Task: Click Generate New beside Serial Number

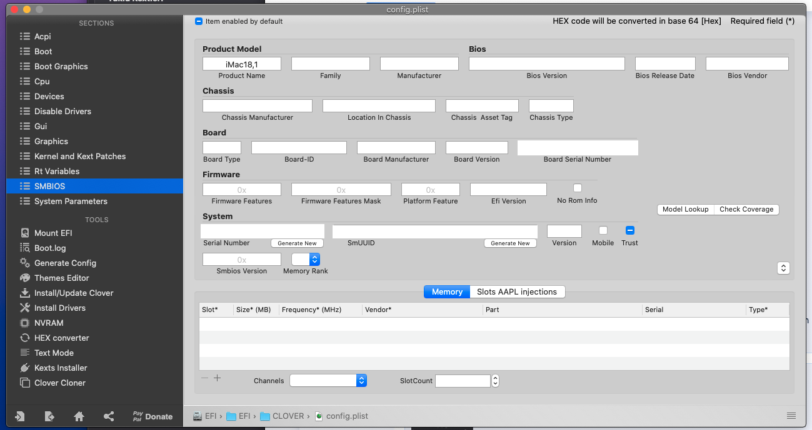Action: [297, 243]
